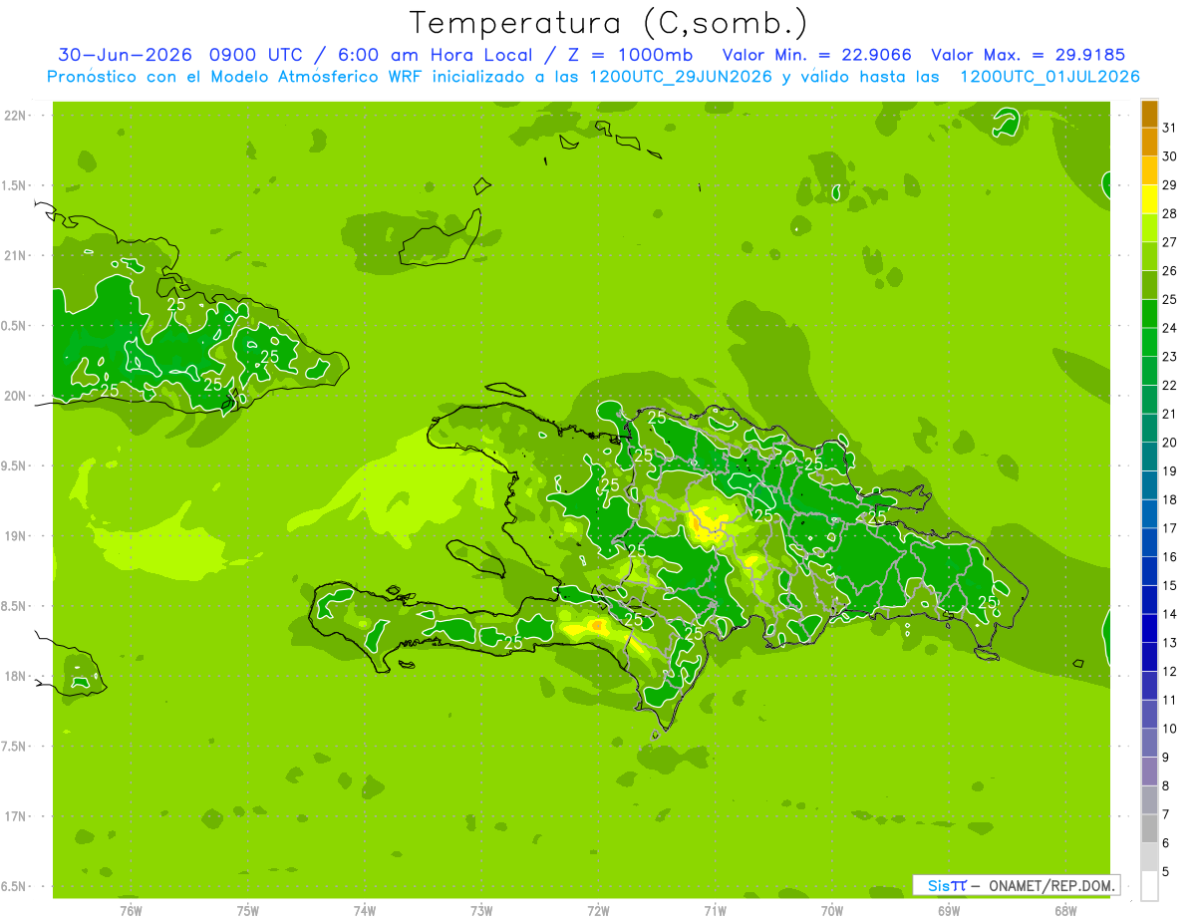Click the yellow legend swatch between 28 and 29
1196x924 pixels.
coord(1149,198)
